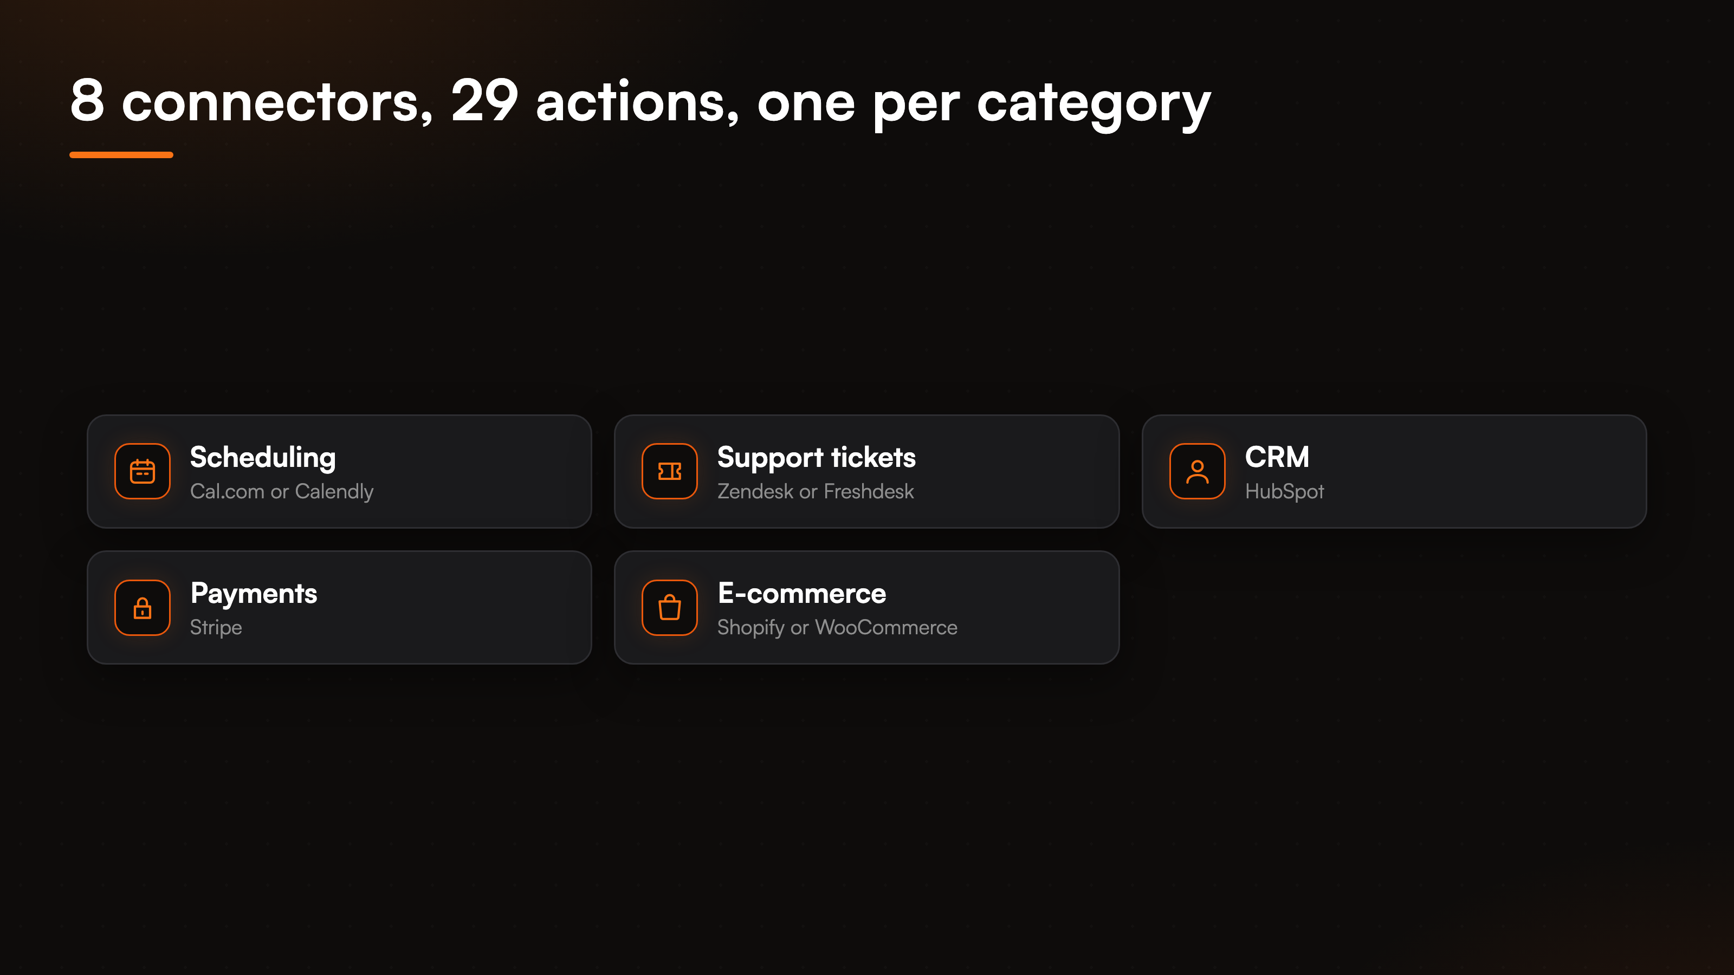
Task: Click the Cal.com or Calendly subtitle
Action: click(x=281, y=492)
